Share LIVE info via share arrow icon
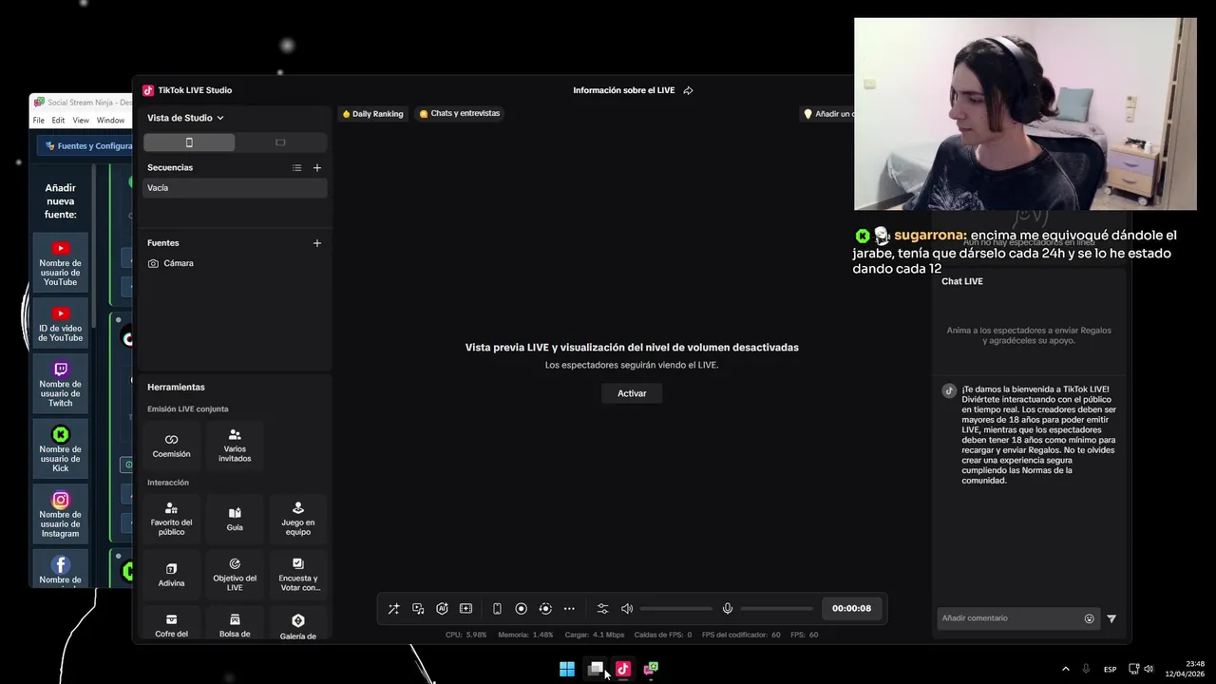 pos(689,91)
